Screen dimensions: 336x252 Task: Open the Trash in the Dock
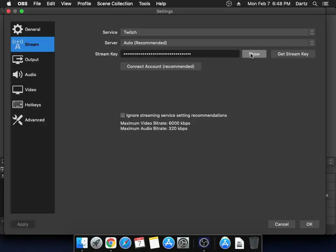tap(254, 243)
